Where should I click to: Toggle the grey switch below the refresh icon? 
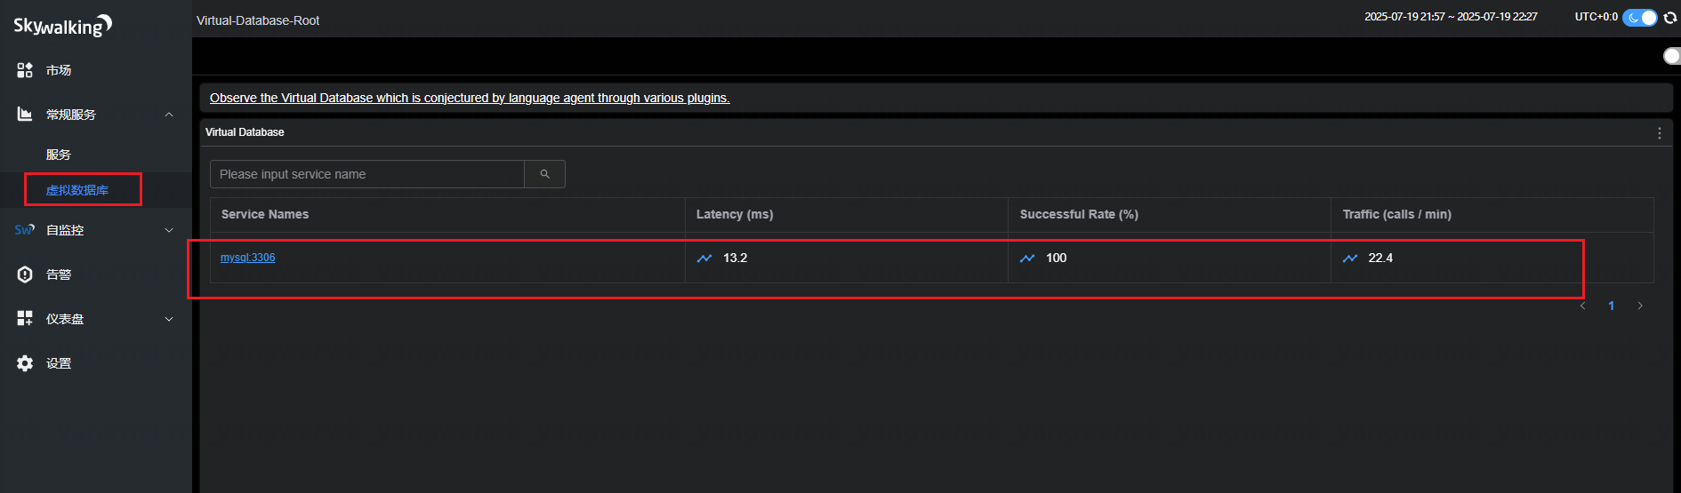click(1671, 56)
